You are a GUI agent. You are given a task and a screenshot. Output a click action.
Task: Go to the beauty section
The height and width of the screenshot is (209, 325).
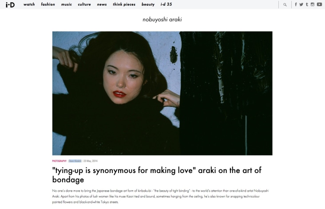point(148,4)
